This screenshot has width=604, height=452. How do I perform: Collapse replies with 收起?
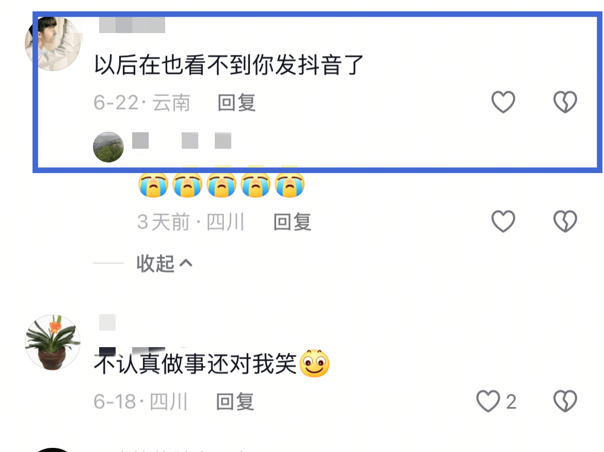[155, 263]
